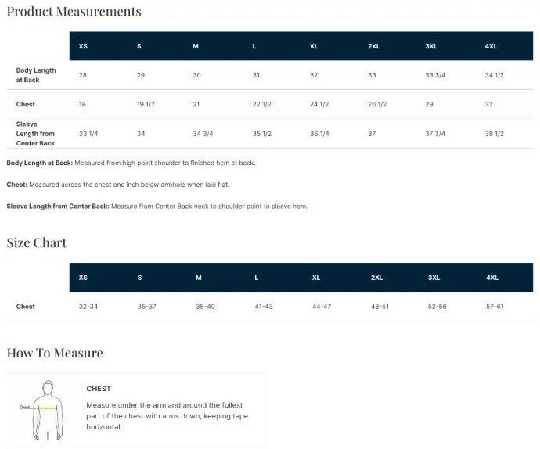Click Chest row label in Size Chart table

26,307
